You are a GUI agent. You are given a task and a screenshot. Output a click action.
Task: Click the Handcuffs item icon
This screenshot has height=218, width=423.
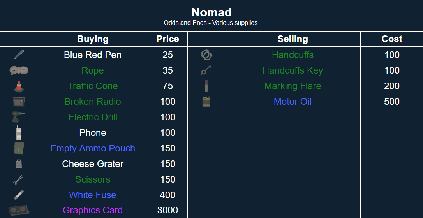click(206, 55)
